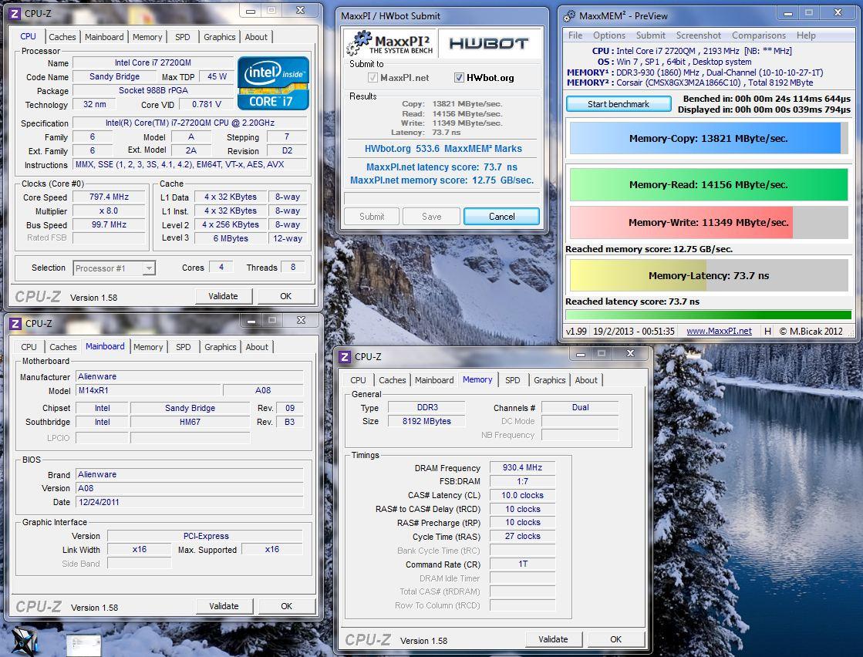The height and width of the screenshot is (657, 863).
Task: Click the green Memory-Read result bar
Action: 708,185
